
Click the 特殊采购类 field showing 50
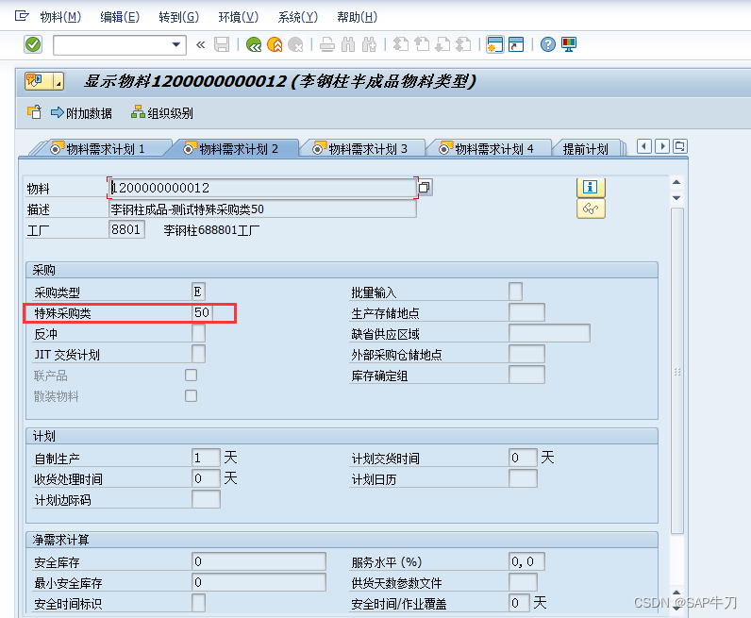[203, 313]
